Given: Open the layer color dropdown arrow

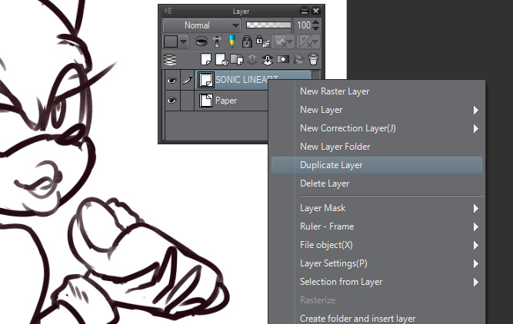Looking at the screenshot, I should 184,41.
